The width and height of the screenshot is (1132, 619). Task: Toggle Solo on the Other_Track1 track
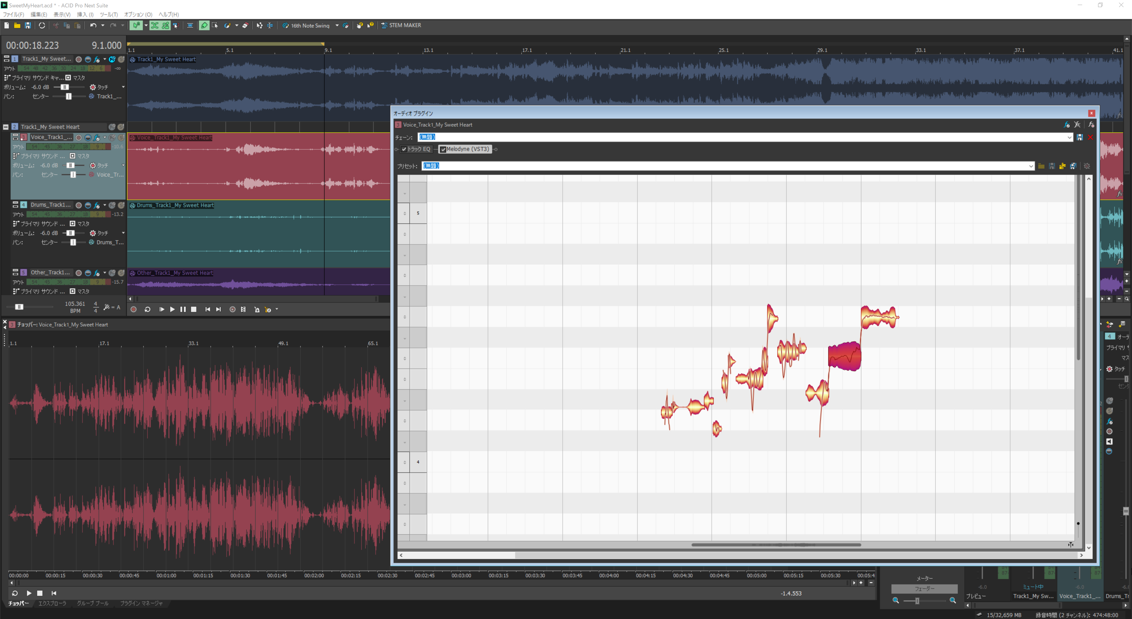click(x=121, y=273)
